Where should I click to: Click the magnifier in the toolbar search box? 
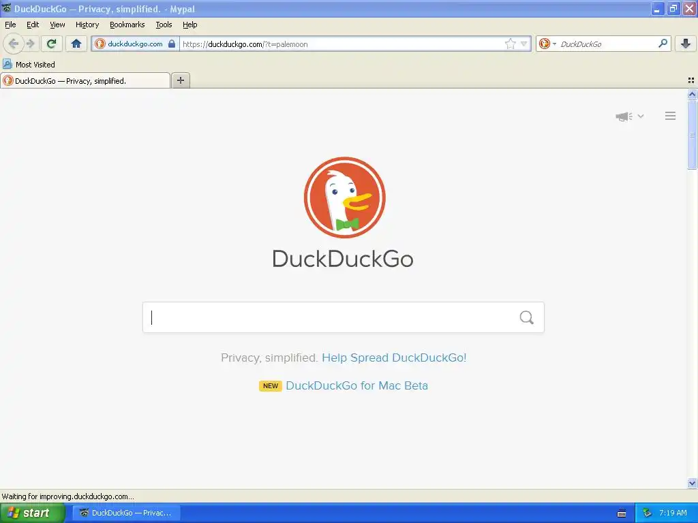[663, 44]
